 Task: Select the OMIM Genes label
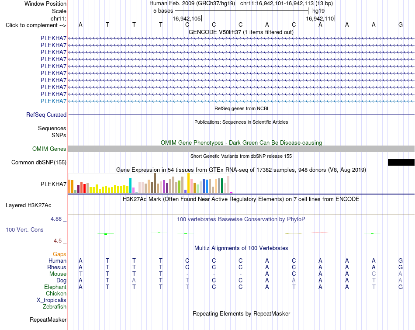49,149
